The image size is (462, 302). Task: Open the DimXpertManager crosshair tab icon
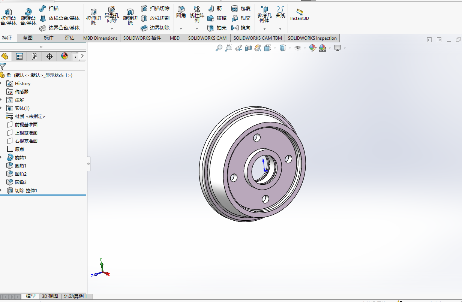[49, 56]
